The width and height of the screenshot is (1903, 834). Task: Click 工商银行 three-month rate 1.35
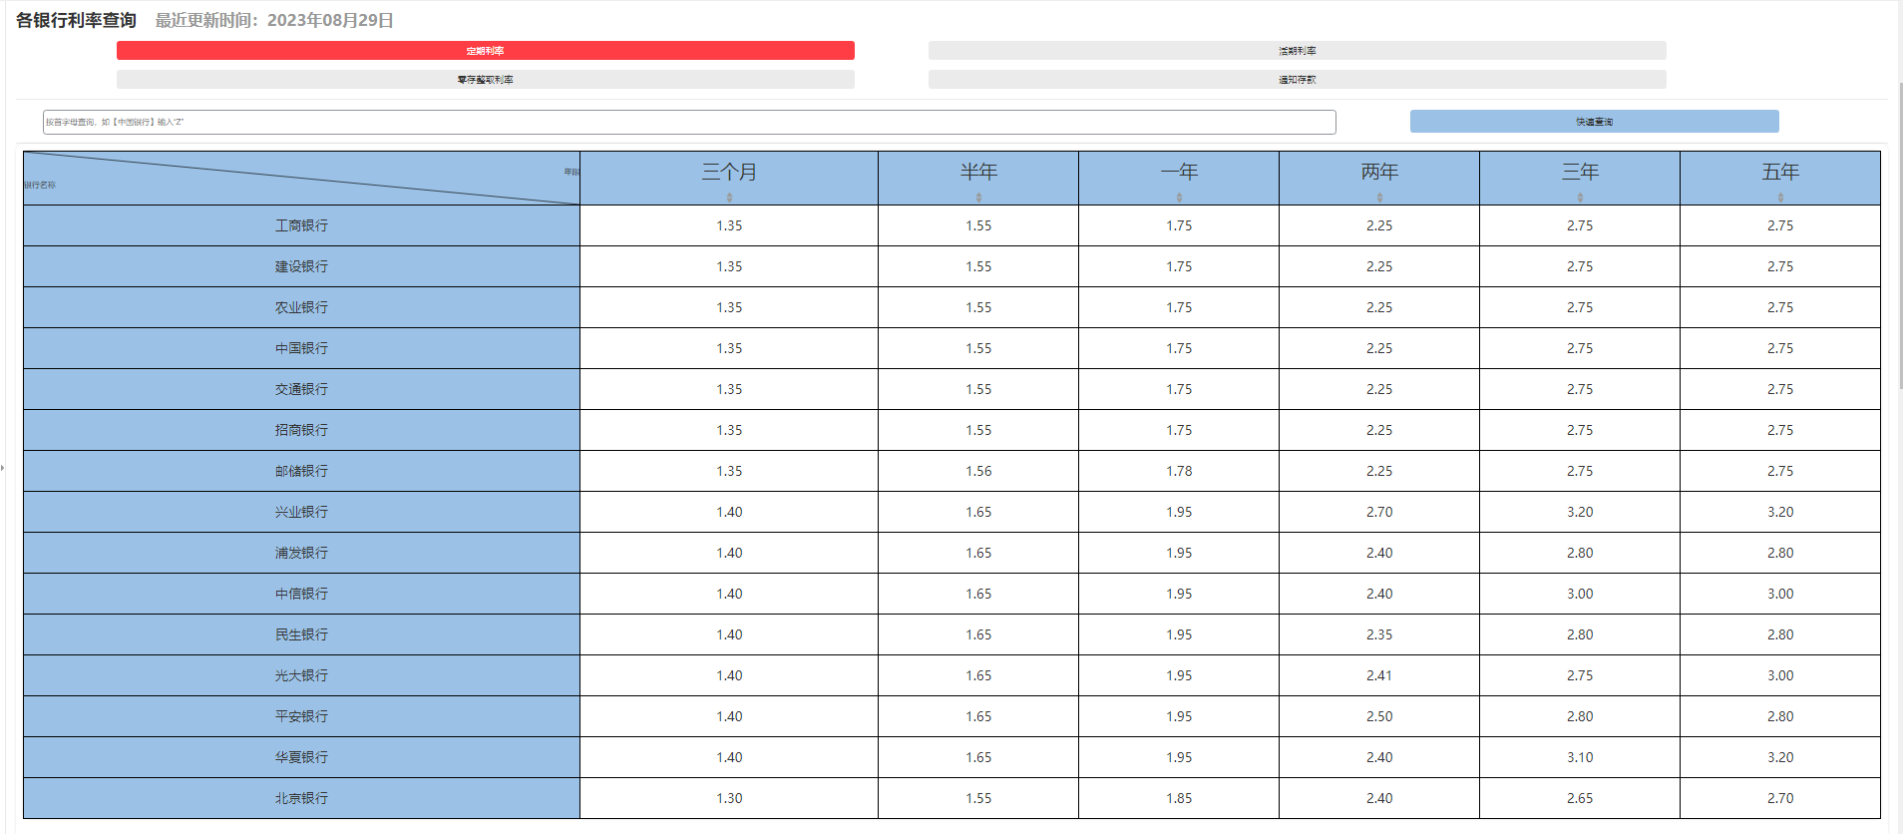pyautogui.click(x=729, y=225)
